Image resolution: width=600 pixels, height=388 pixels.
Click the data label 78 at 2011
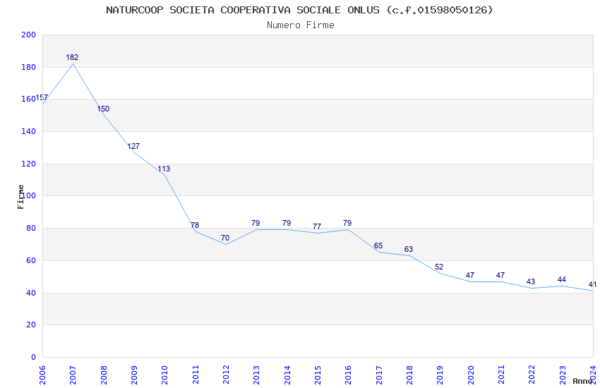195,226
